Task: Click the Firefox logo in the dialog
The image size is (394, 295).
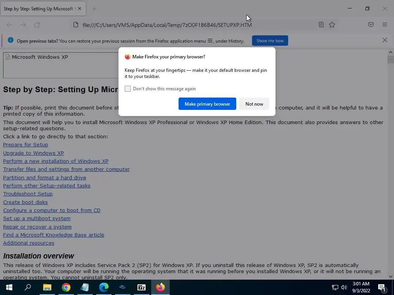Action: pyautogui.click(x=128, y=57)
